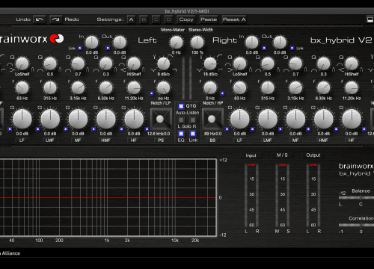
Task: Click the window icon at toolbar's far right
Action: [x=370, y=19]
